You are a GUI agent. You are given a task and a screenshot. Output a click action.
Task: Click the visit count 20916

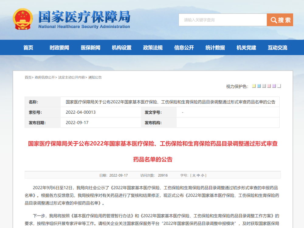(163, 175)
